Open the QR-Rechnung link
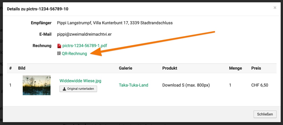This screenshot has height=125, width=283. click(74, 53)
